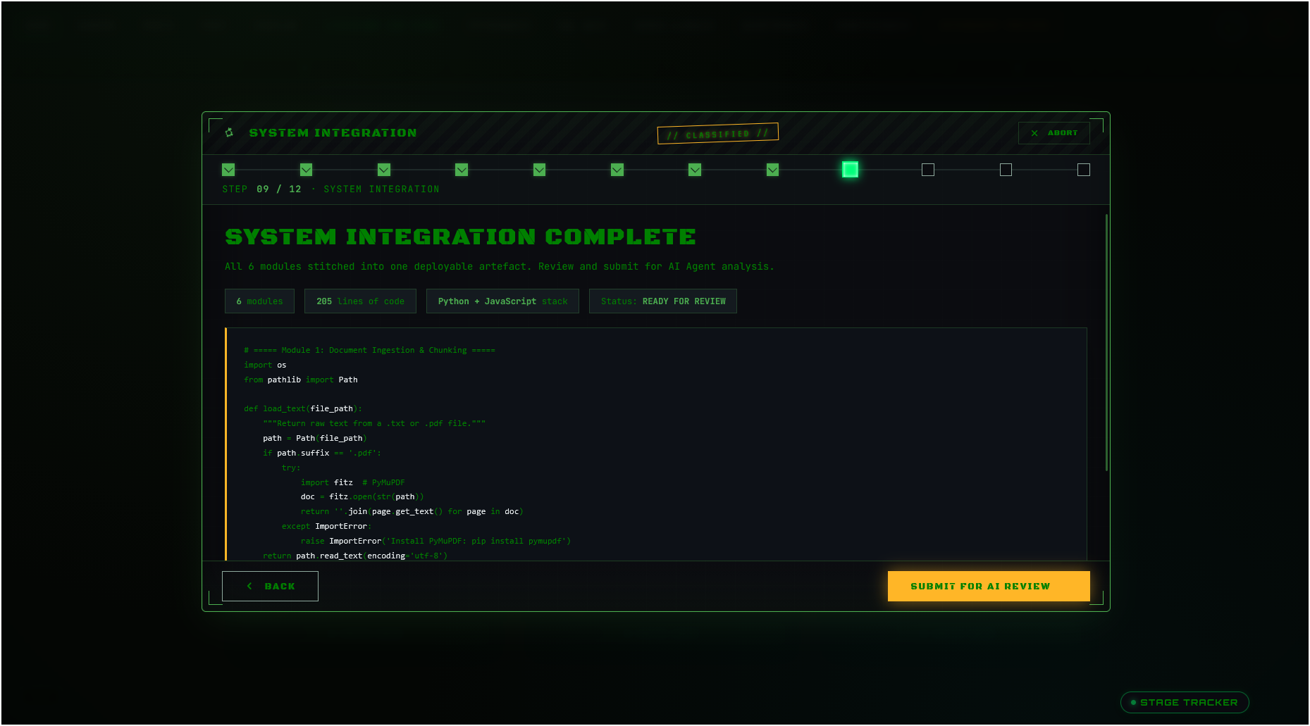Screen dimensions: 1310x726
Task: Click the Classified stamp label
Action: pos(718,133)
